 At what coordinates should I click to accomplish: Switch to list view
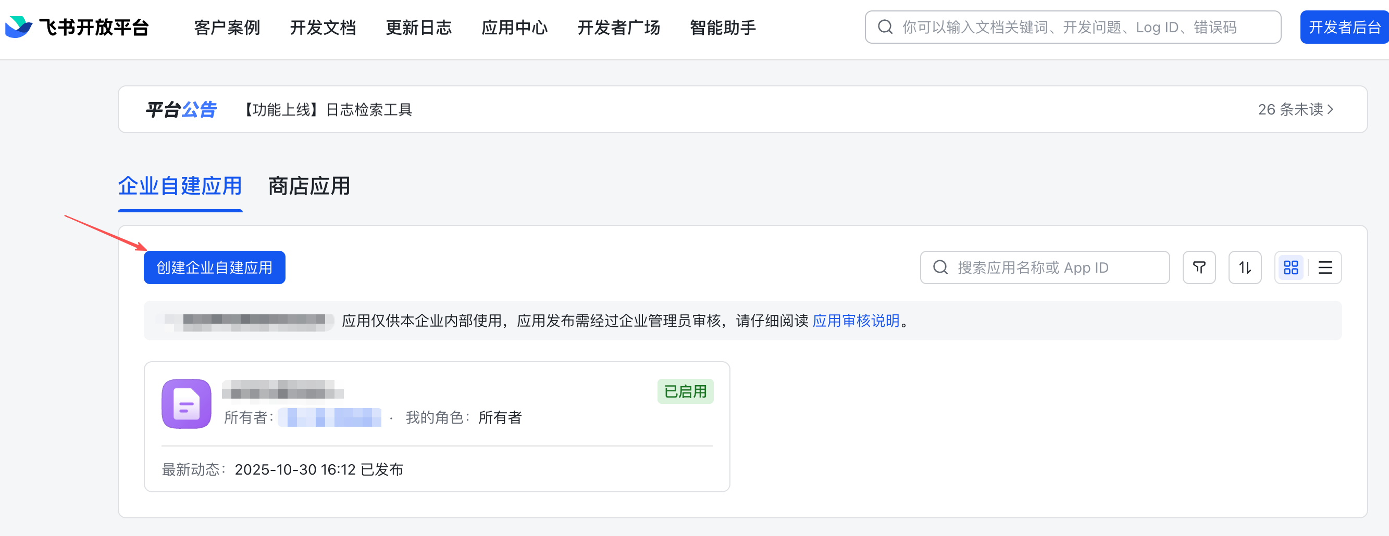tap(1325, 267)
